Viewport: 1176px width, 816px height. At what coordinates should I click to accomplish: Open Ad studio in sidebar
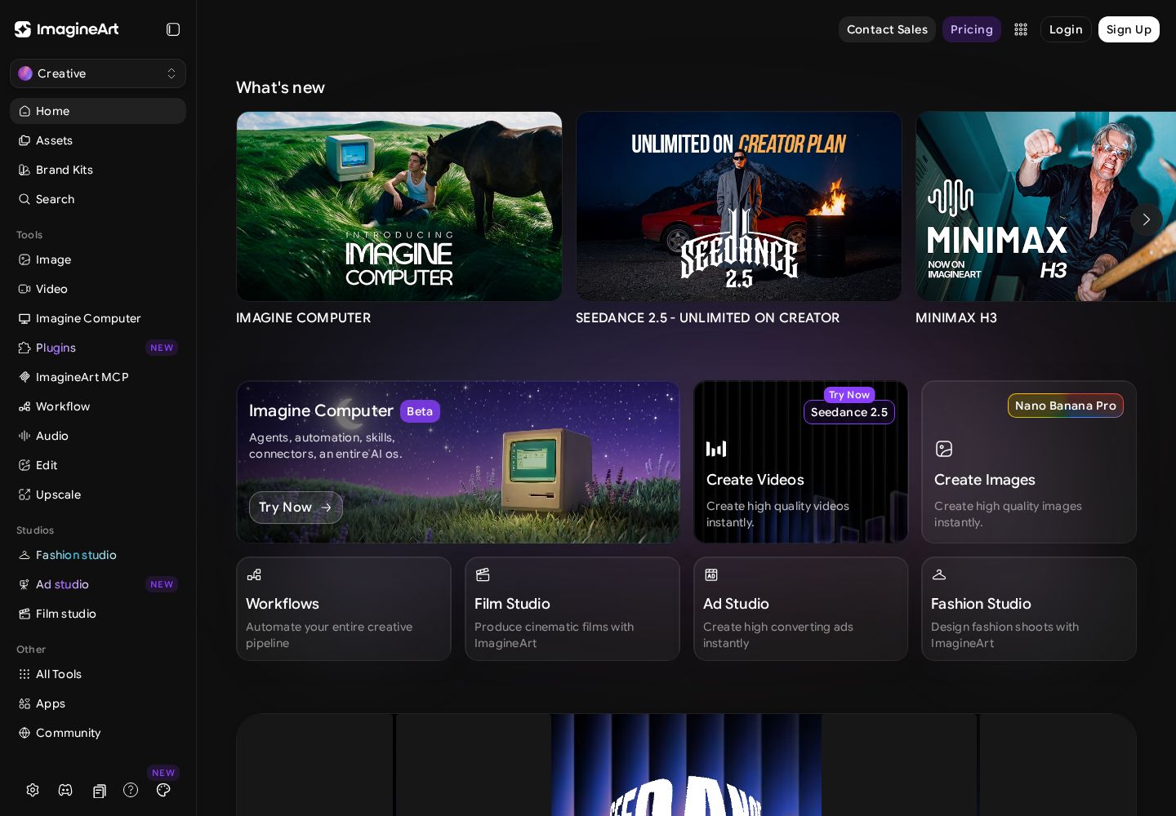98,584
